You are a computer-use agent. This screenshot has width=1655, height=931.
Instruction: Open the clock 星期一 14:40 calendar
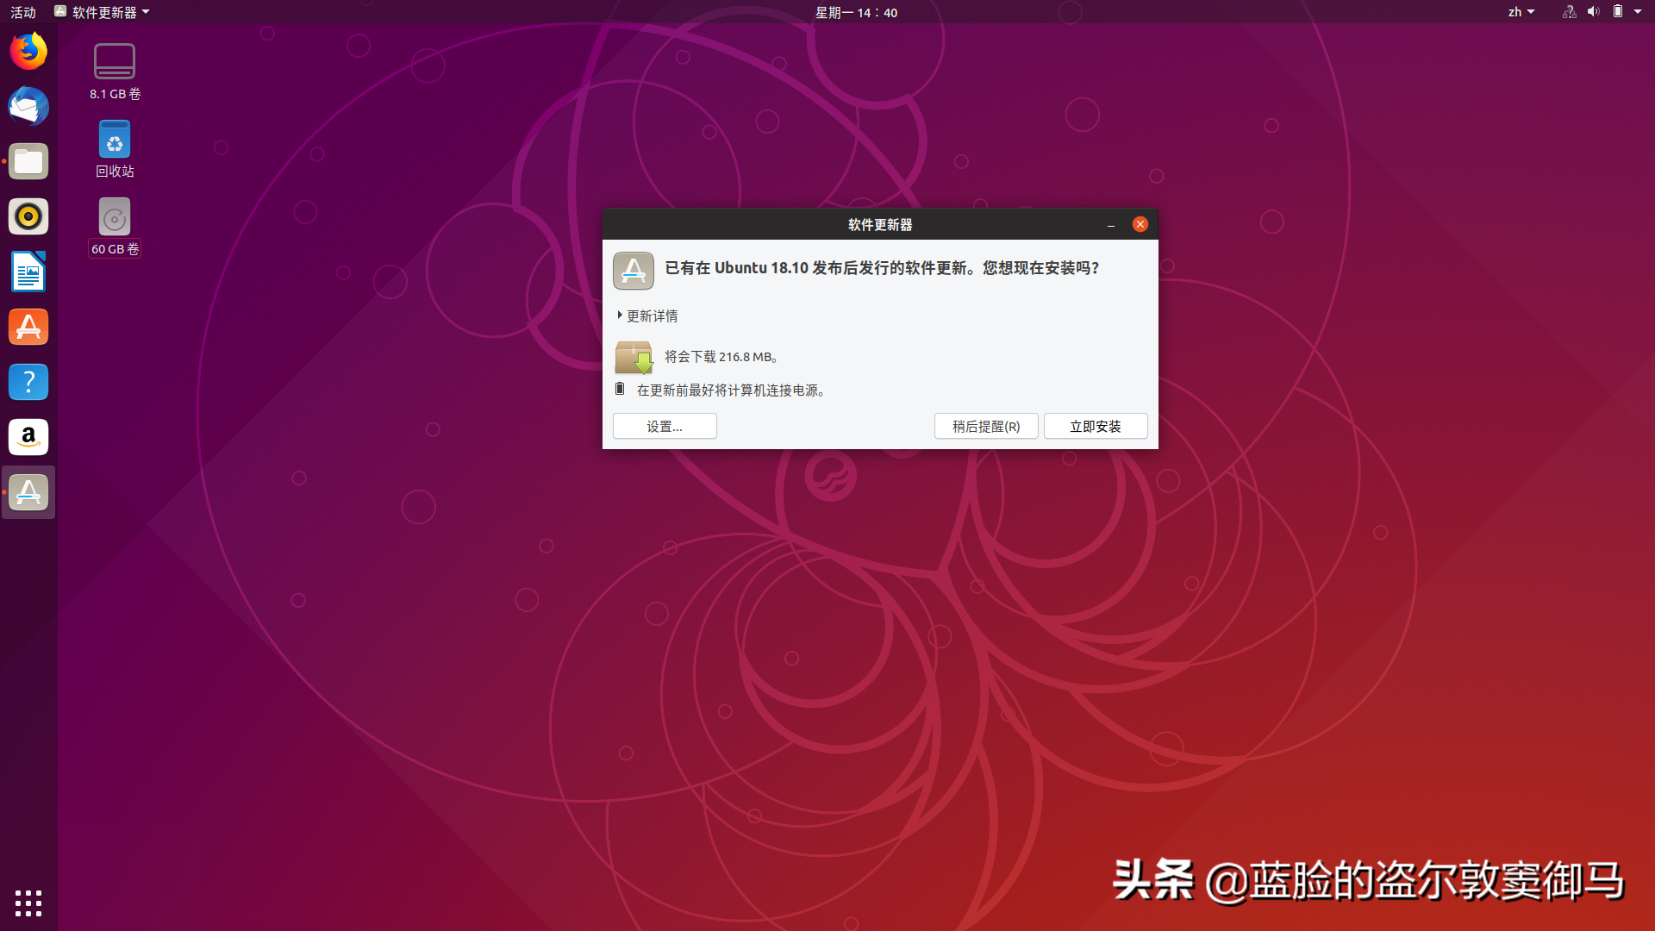pos(856,12)
